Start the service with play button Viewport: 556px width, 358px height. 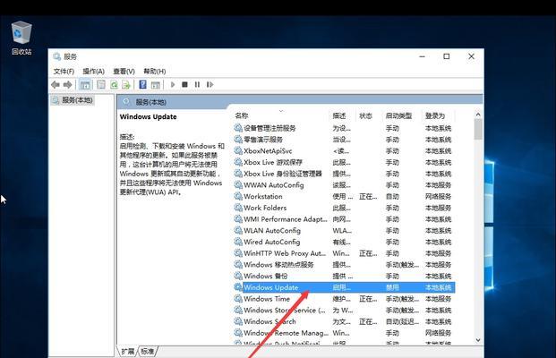(x=173, y=85)
